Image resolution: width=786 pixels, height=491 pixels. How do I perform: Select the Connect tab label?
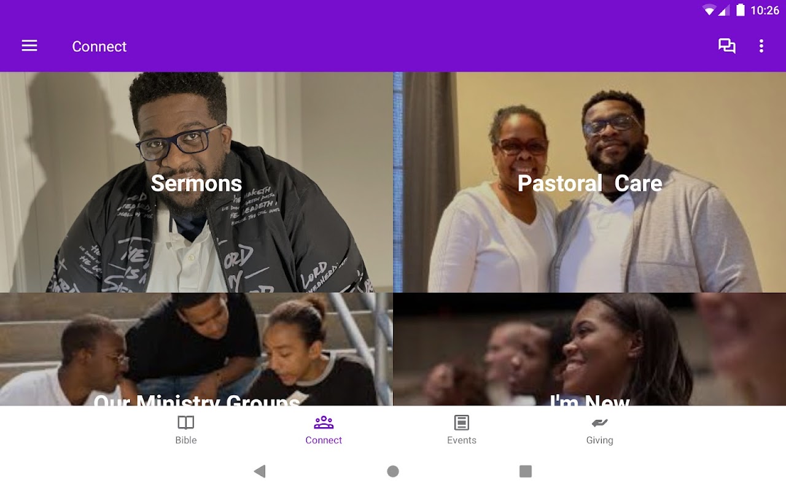tap(324, 440)
